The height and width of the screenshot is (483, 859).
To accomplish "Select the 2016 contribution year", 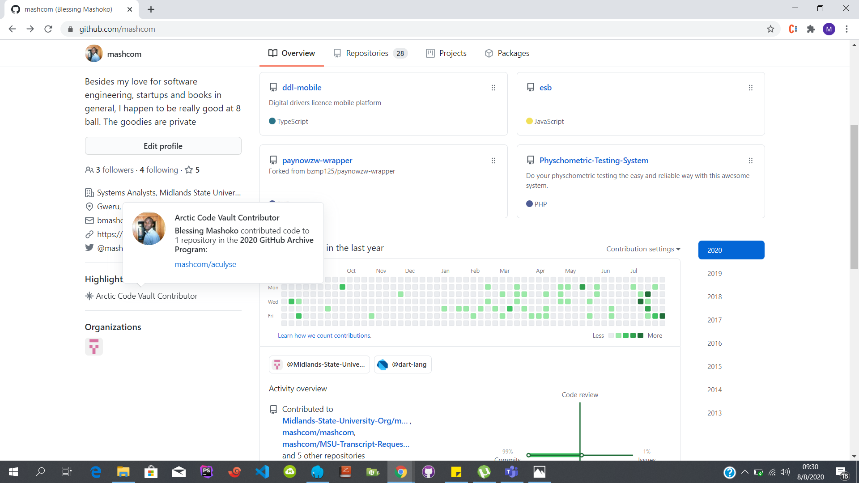I will [714, 343].
